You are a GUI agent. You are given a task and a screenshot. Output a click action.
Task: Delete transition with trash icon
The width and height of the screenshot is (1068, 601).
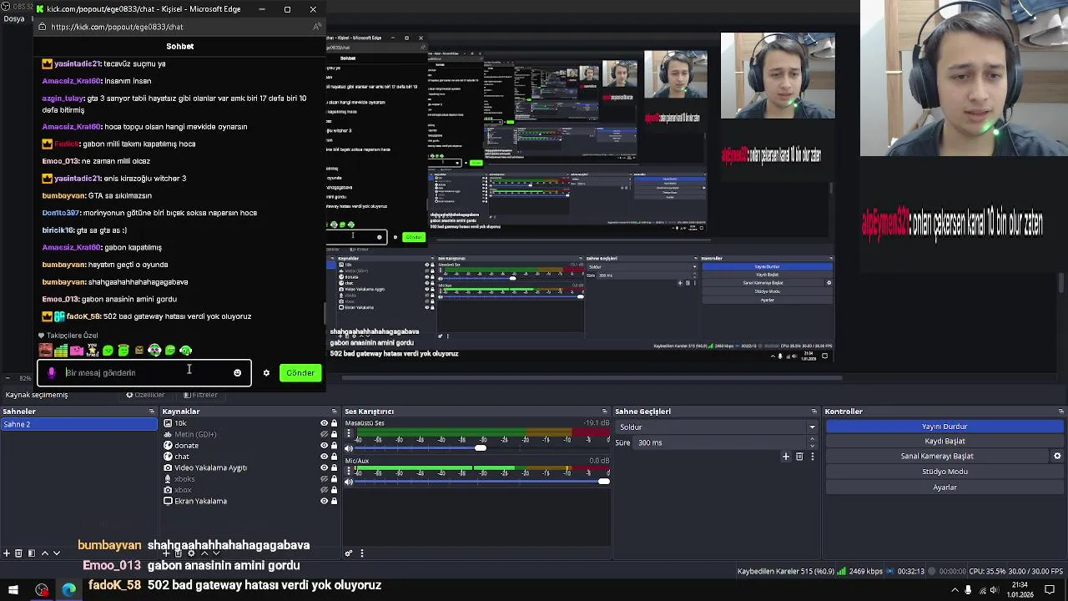[799, 457]
